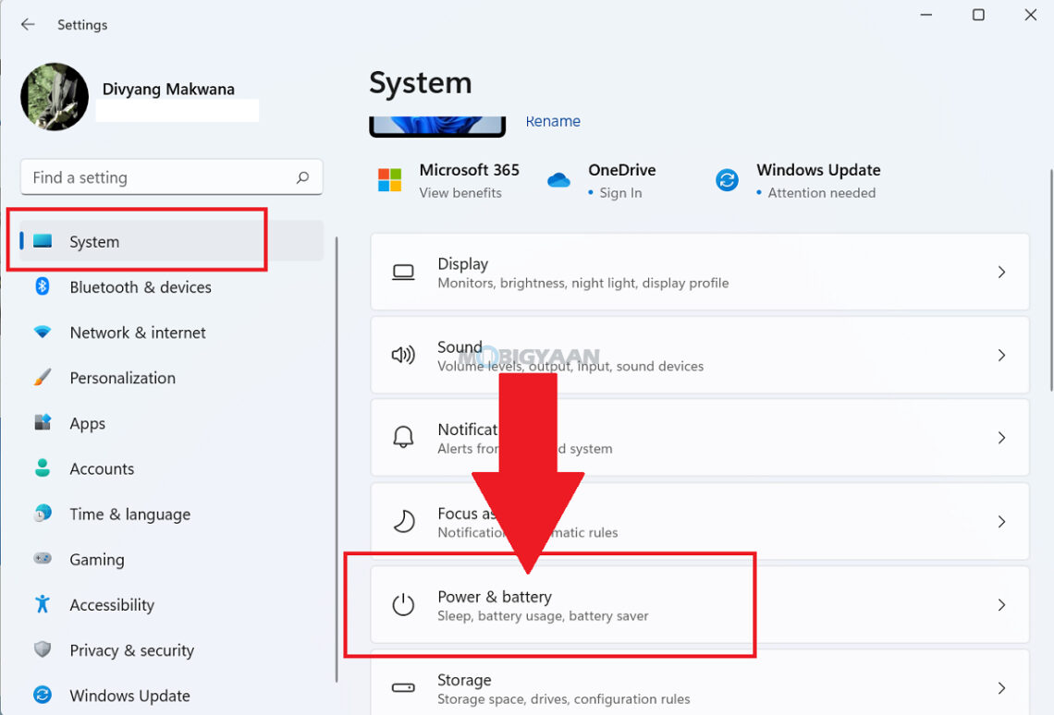The height and width of the screenshot is (715, 1054).
Task: Expand the Notifications row via its chevron
Action: [x=1001, y=437]
